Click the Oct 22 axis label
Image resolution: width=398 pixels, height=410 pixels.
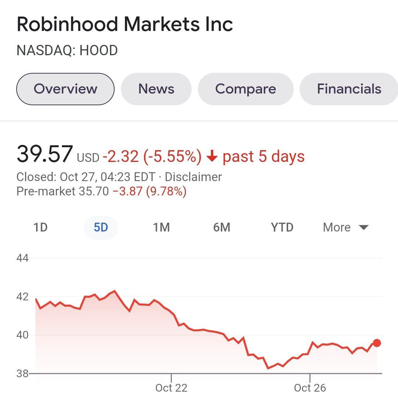click(x=171, y=388)
